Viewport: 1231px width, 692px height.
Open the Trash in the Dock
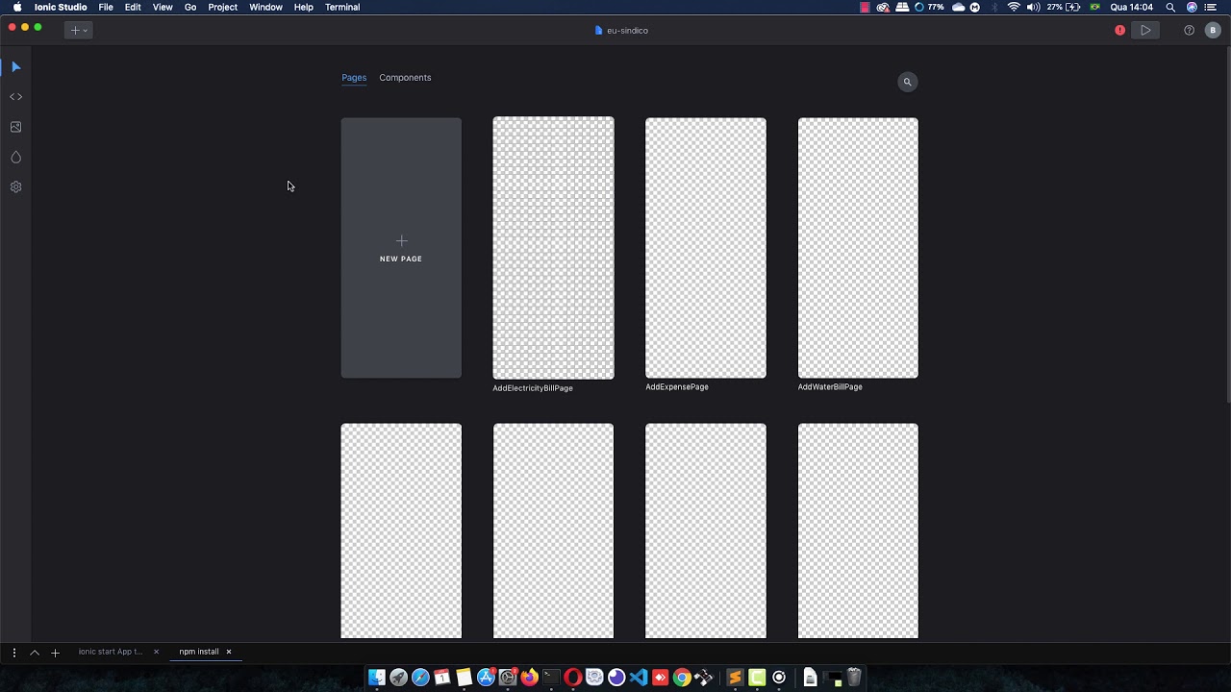coord(854,678)
